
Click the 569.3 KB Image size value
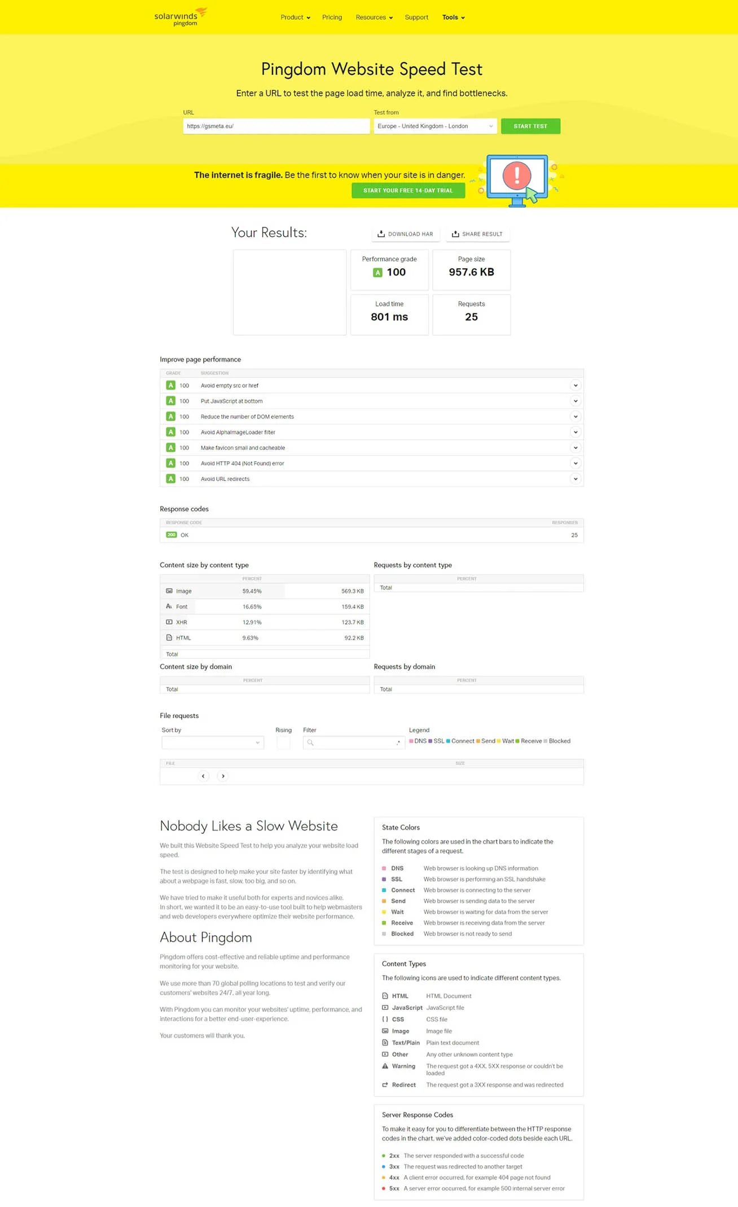(353, 591)
